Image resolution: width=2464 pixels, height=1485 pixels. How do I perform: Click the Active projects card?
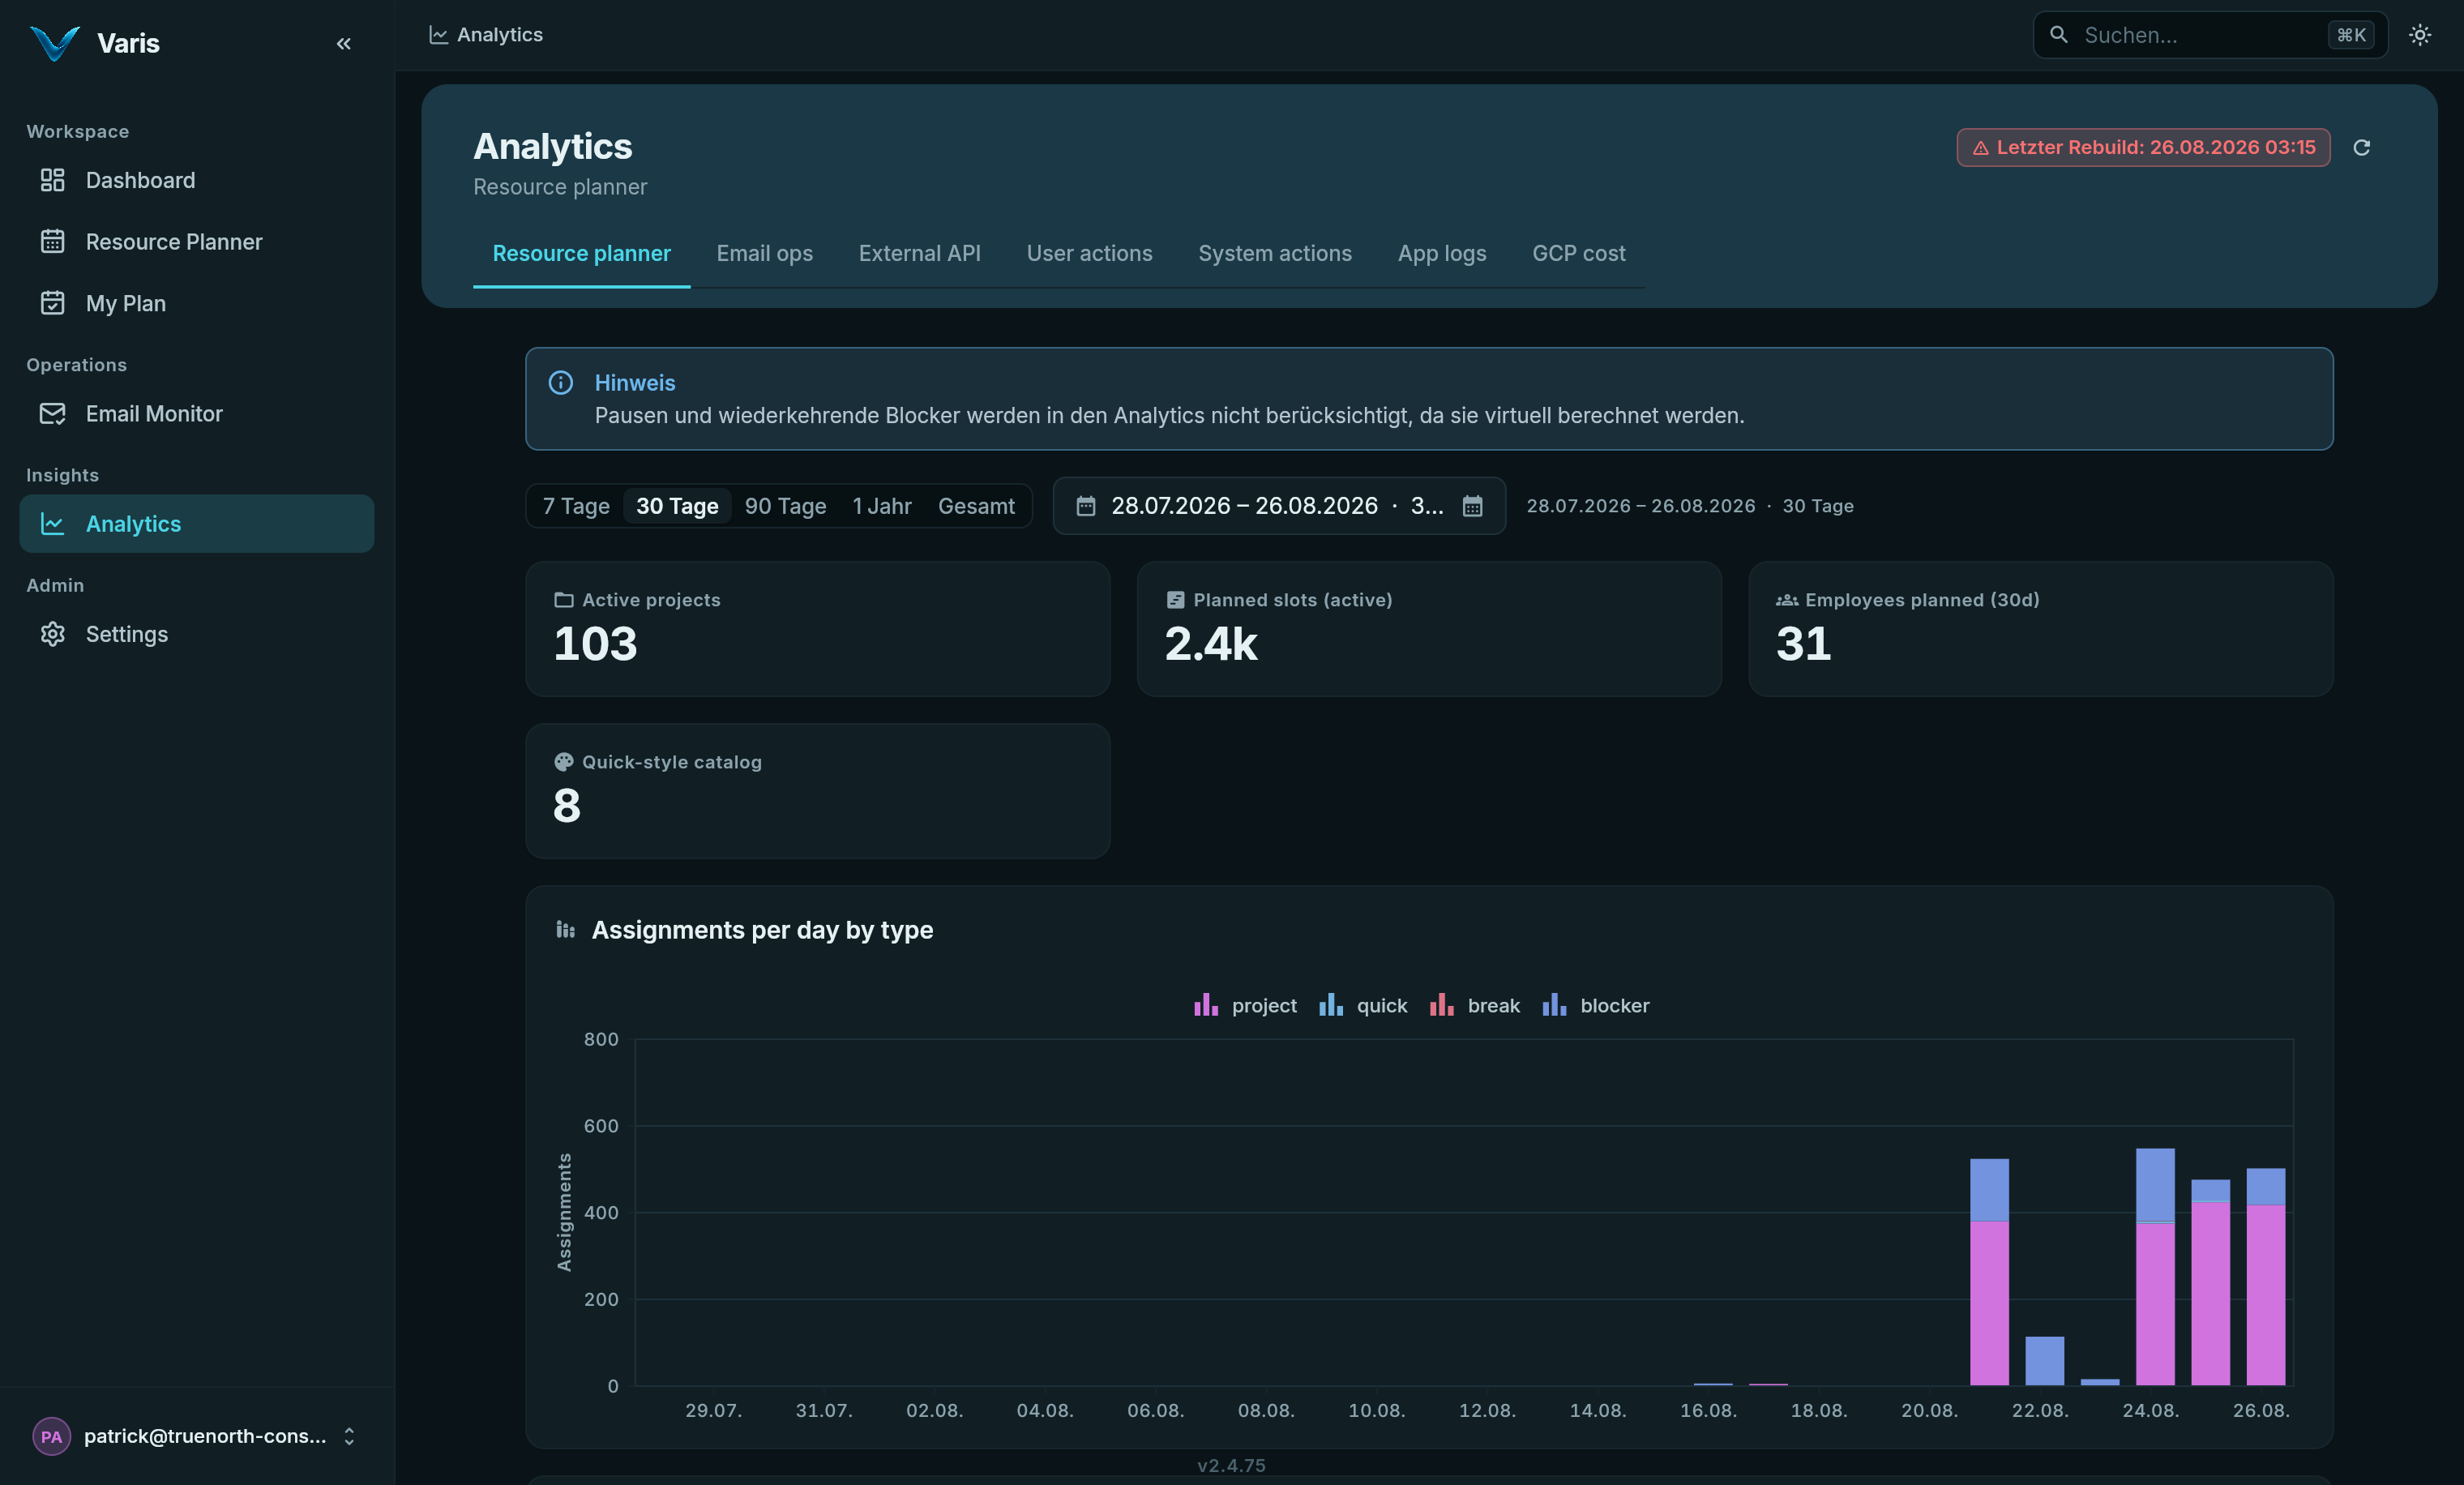(x=817, y=628)
